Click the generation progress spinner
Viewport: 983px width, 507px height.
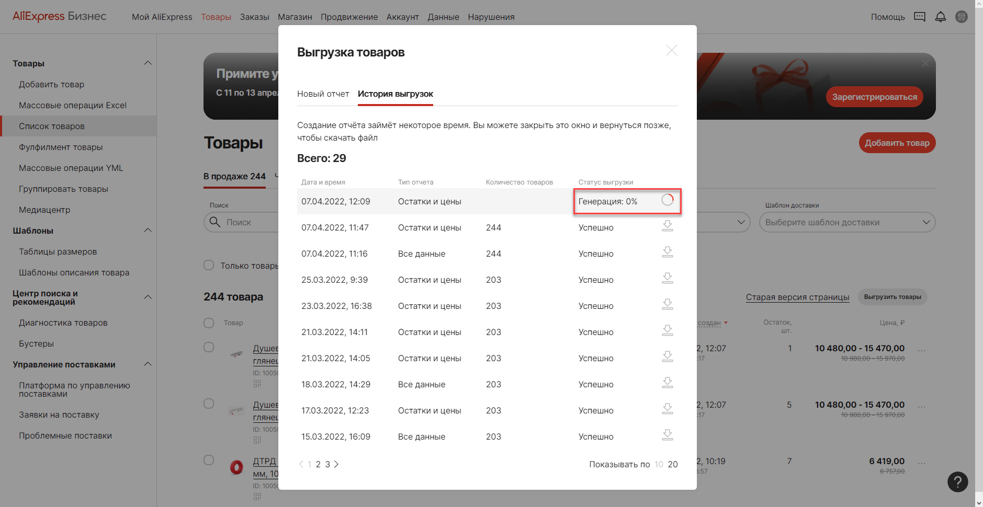coord(668,200)
